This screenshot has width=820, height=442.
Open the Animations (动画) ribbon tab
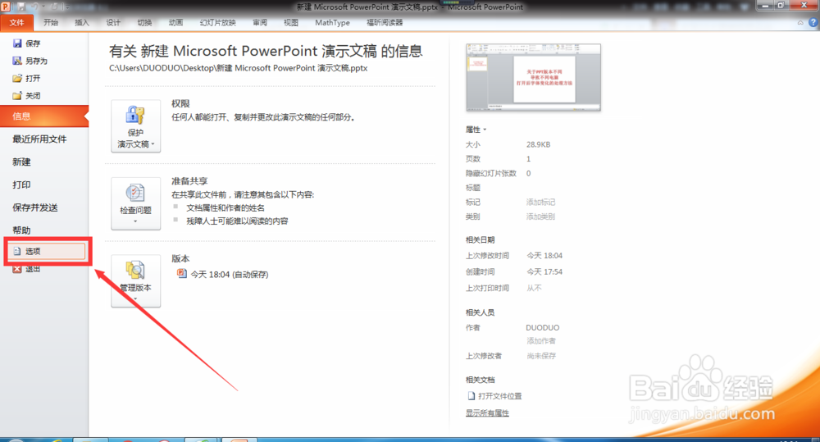176,22
